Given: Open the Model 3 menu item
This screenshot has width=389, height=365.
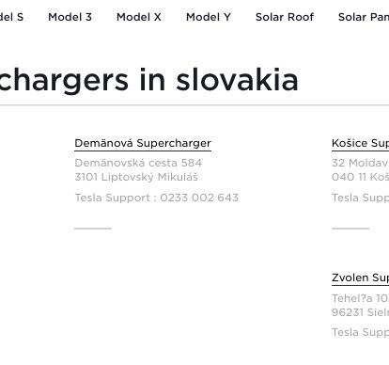Looking at the screenshot, I should pyautogui.click(x=70, y=17).
